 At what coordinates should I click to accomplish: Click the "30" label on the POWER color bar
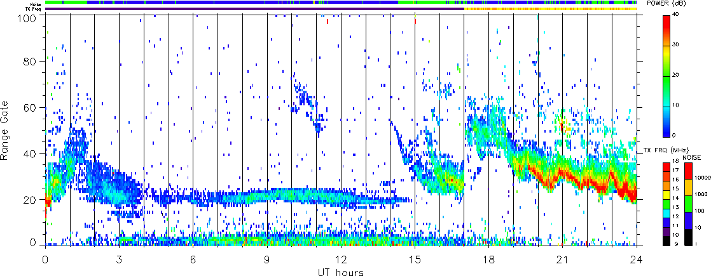click(675, 44)
